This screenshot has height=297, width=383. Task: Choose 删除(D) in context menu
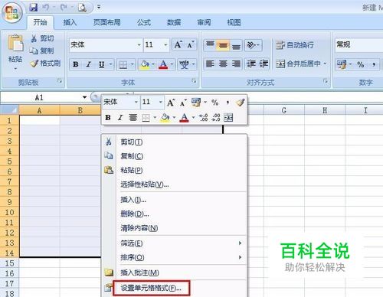(x=175, y=214)
